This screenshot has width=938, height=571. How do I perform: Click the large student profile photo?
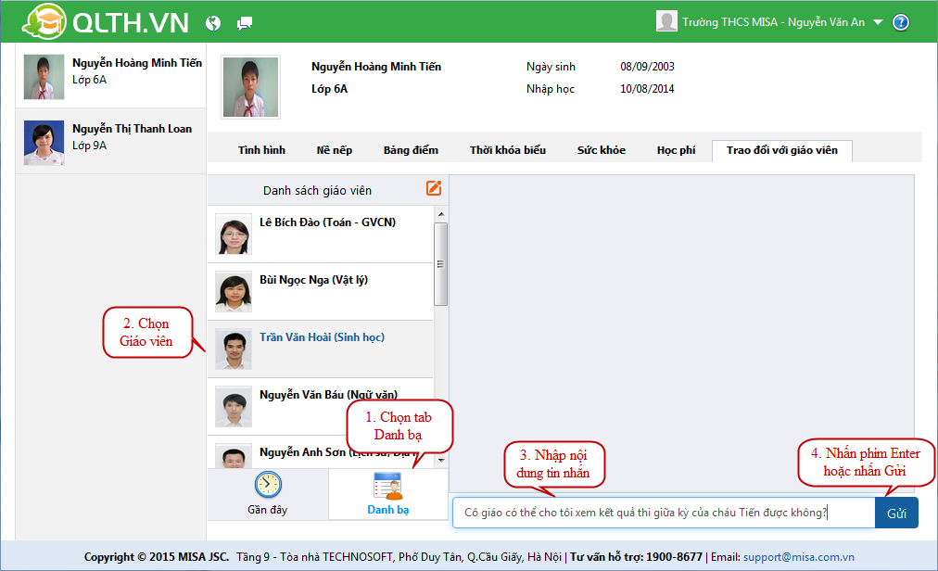pos(250,87)
